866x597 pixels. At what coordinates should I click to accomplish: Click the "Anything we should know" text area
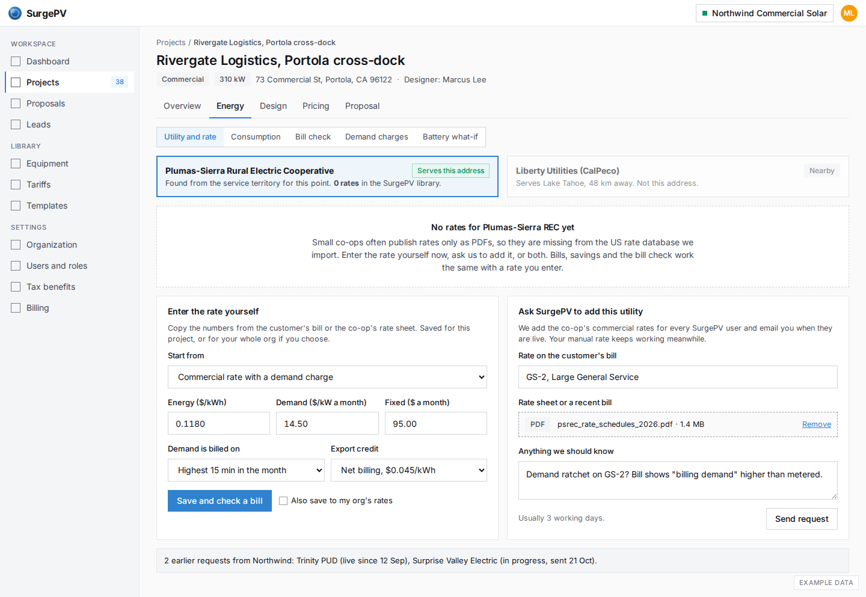point(678,480)
